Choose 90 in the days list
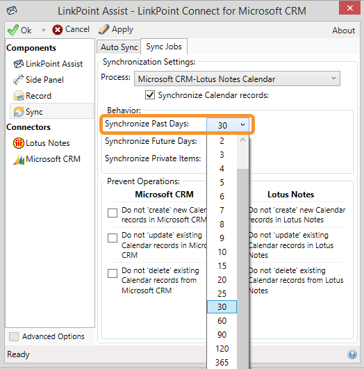This screenshot has height=369, width=364. (222, 335)
